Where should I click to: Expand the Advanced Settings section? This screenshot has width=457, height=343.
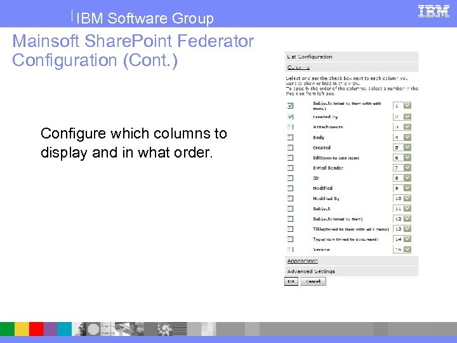pos(351,271)
